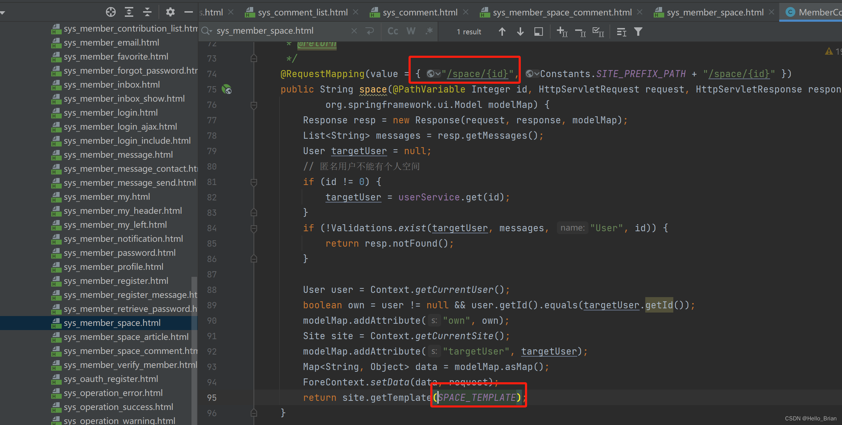Click the next occurrence down arrow
This screenshot has width=842, height=425.
click(x=520, y=31)
